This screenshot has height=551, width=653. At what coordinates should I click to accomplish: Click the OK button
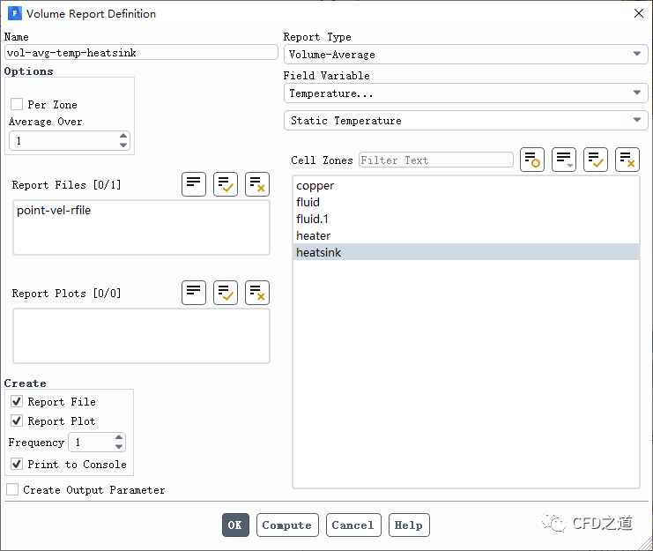pyautogui.click(x=235, y=525)
